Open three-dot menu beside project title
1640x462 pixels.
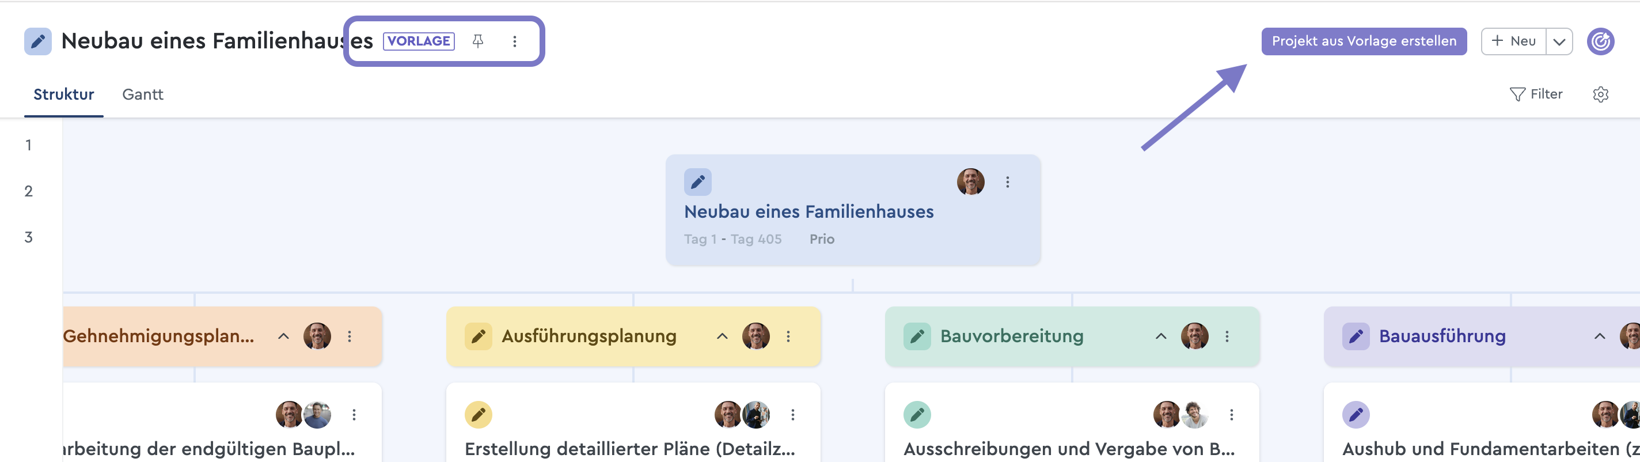514,41
